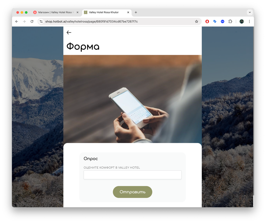
Task: Open the Chrome profile avatar
Action: pyautogui.click(x=242, y=21)
